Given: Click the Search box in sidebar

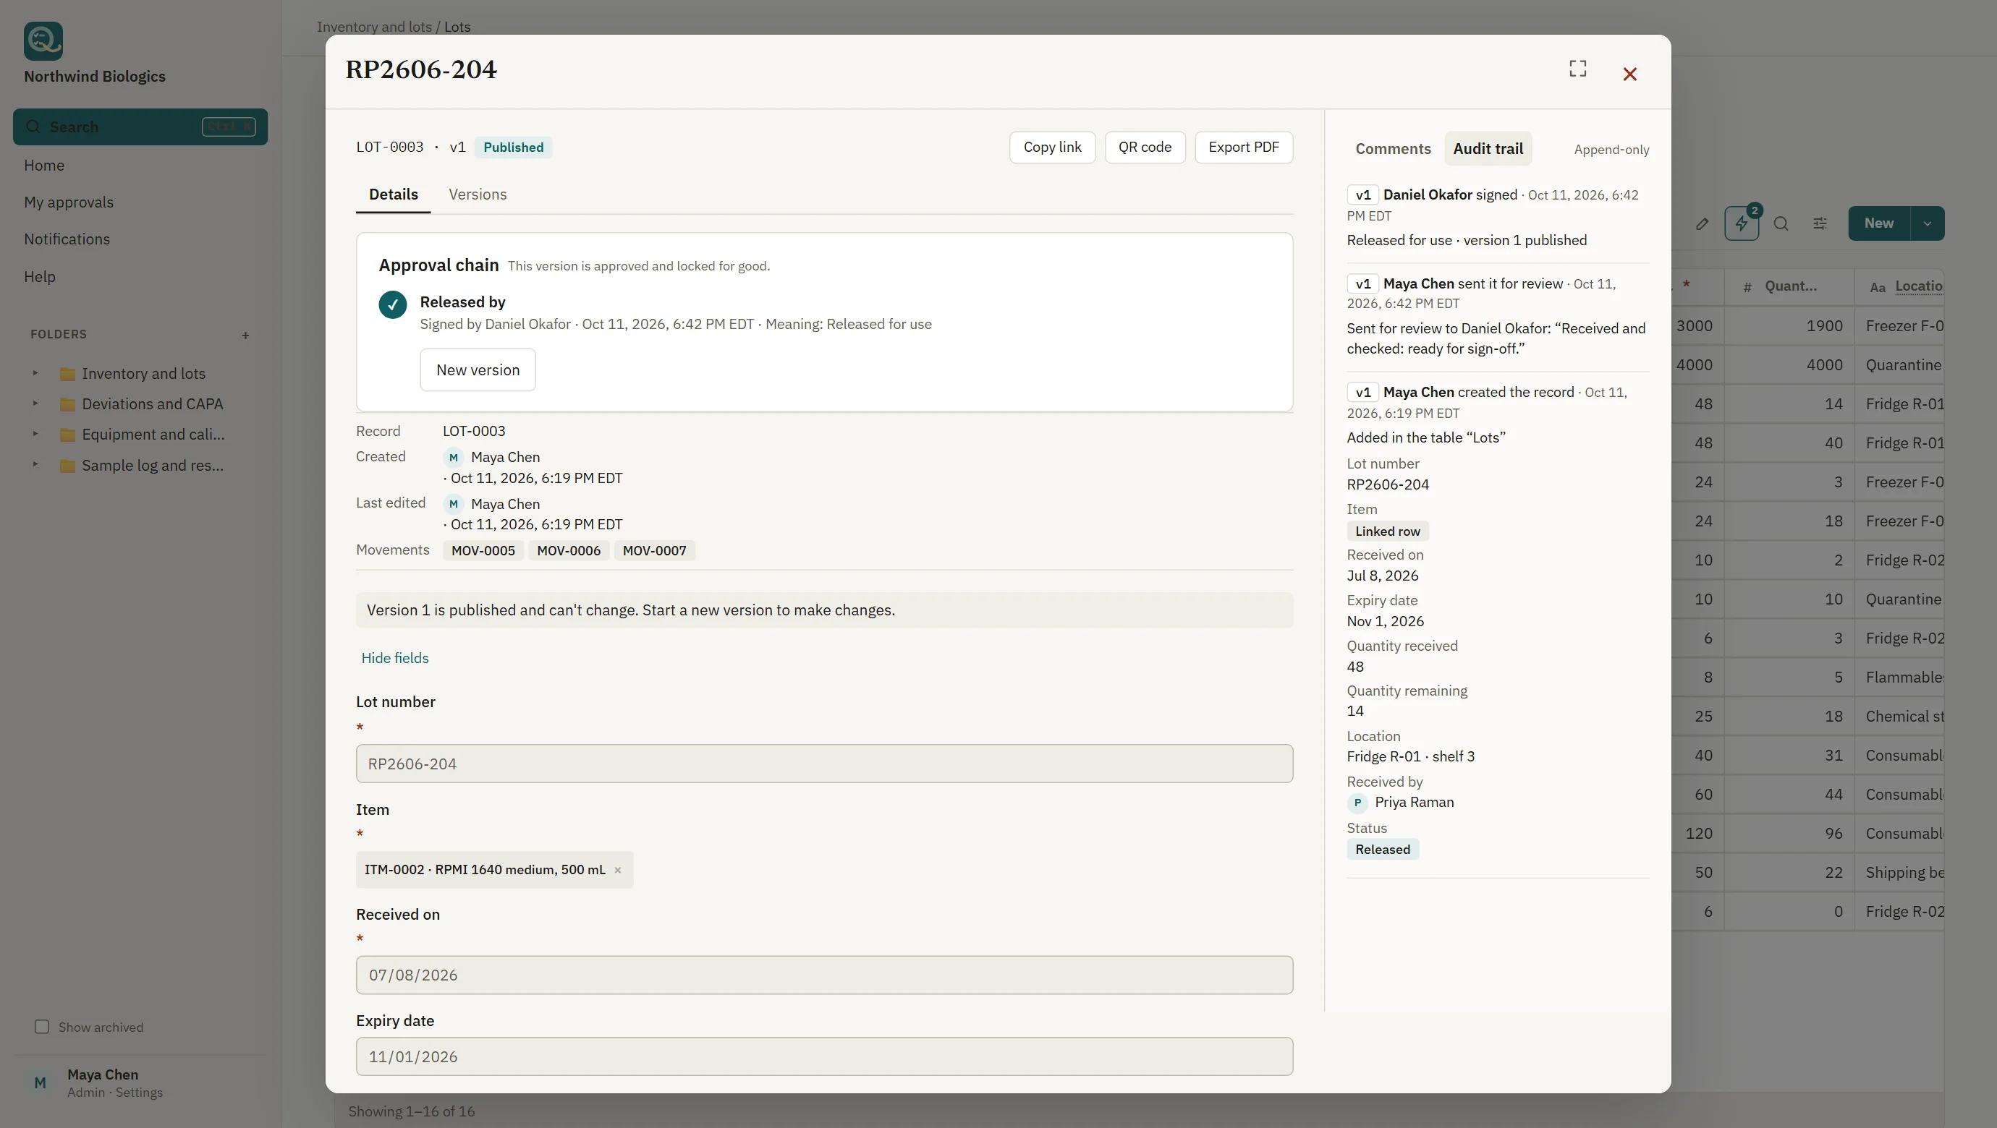Looking at the screenshot, I should pyautogui.click(x=140, y=127).
